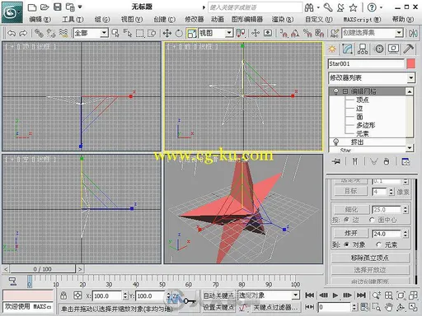Open the 视图(V) menu
The height and width of the screenshot is (316, 422).
click(132, 20)
